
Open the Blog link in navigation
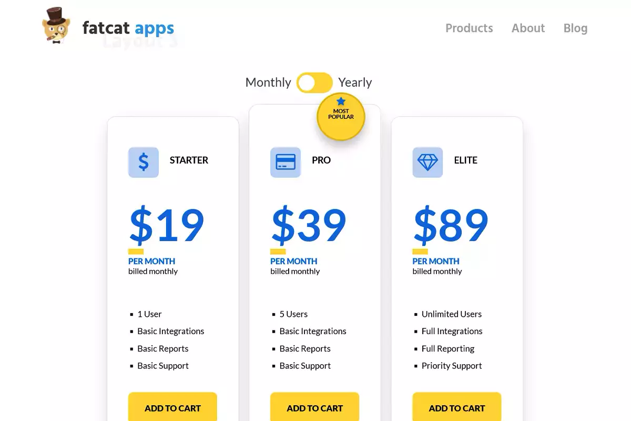click(x=575, y=28)
